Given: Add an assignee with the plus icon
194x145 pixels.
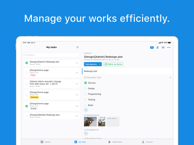Looking at the screenshot, I should [x=86, y=133].
